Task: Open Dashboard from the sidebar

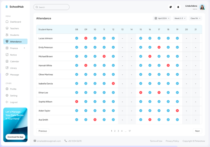Action: click(15, 22)
